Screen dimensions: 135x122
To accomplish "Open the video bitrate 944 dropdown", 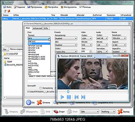I will [x=87, y=45].
